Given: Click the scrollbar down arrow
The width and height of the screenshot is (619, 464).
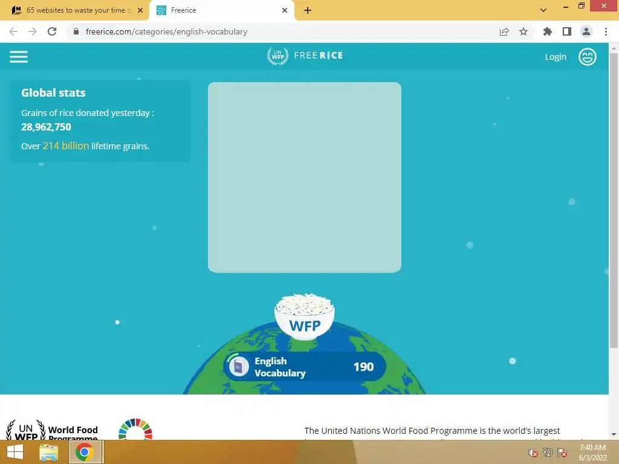Looking at the screenshot, I should (x=614, y=434).
